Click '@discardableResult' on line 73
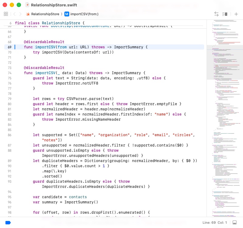Screen dimensions: 243x228 [44, 68]
